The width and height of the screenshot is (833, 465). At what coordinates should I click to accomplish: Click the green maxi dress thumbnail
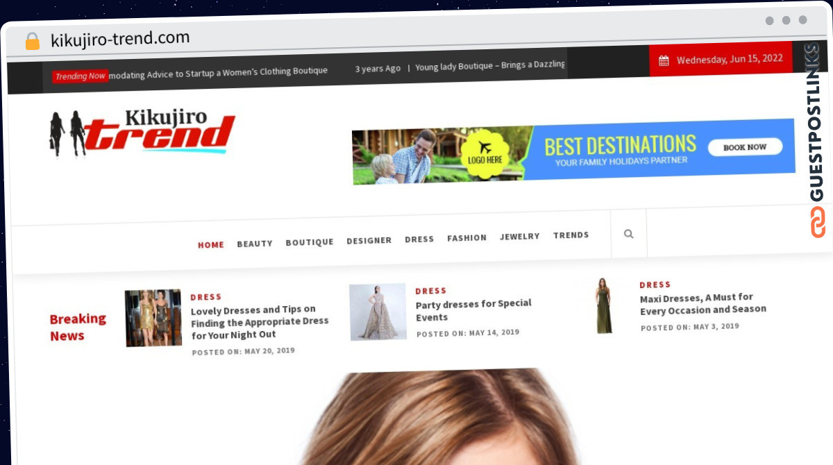click(604, 305)
